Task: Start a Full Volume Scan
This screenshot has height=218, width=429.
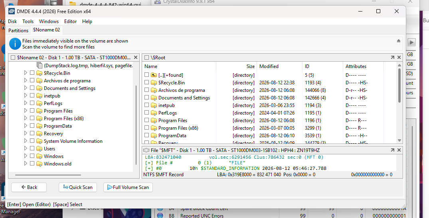Action: click(128, 187)
